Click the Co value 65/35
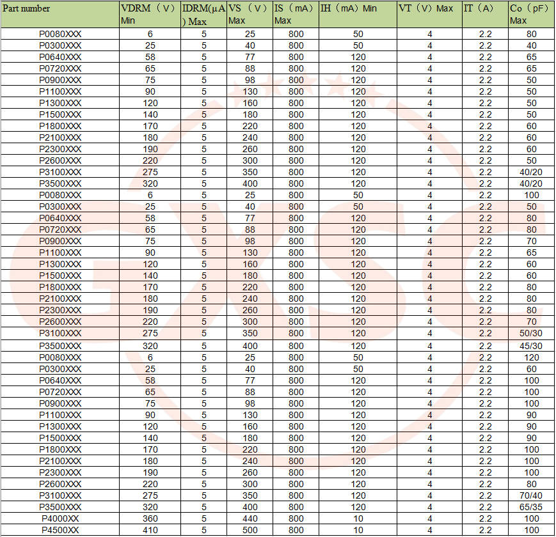The image size is (556, 537). (x=531, y=507)
